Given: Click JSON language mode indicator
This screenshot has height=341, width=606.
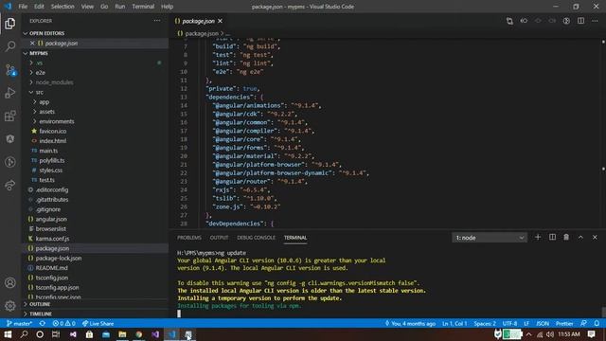Looking at the screenshot, I should [x=543, y=324].
